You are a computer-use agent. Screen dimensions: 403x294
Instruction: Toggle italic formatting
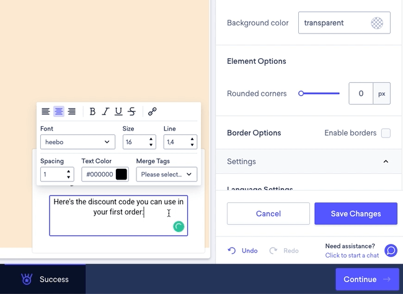(x=105, y=111)
